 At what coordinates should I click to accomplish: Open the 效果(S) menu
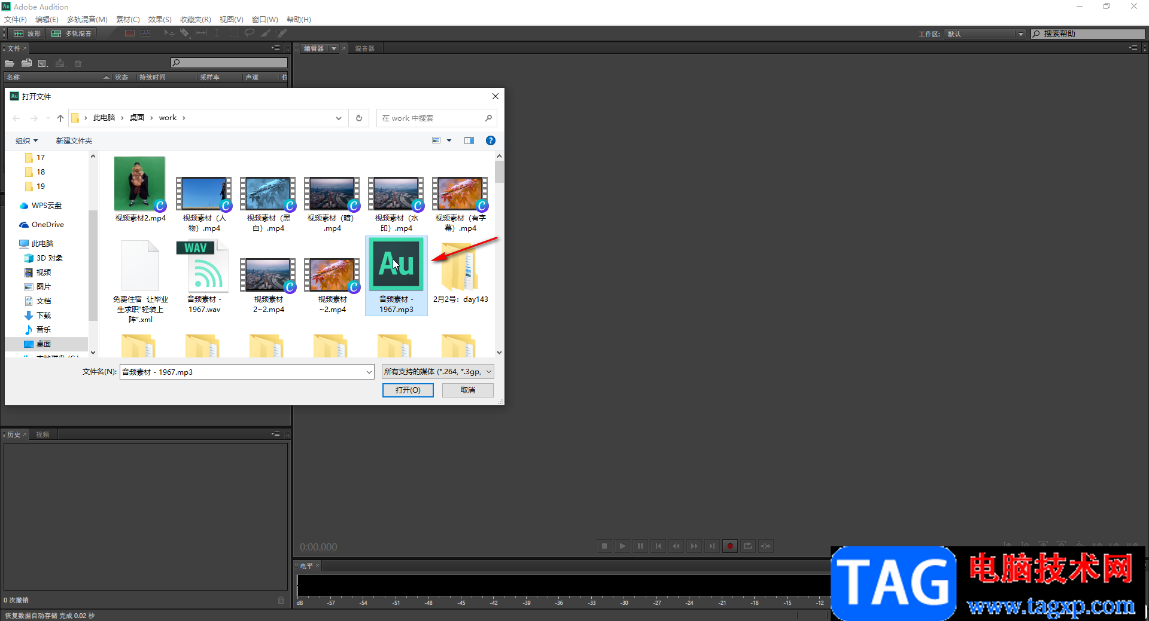[x=160, y=19]
